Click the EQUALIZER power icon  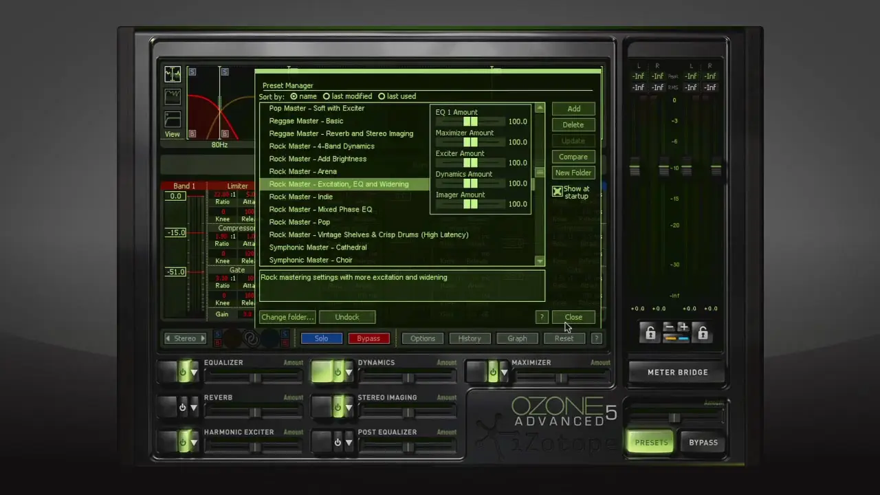183,372
